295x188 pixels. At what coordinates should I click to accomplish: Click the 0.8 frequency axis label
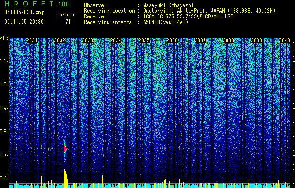pyautogui.click(x=4, y=132)
